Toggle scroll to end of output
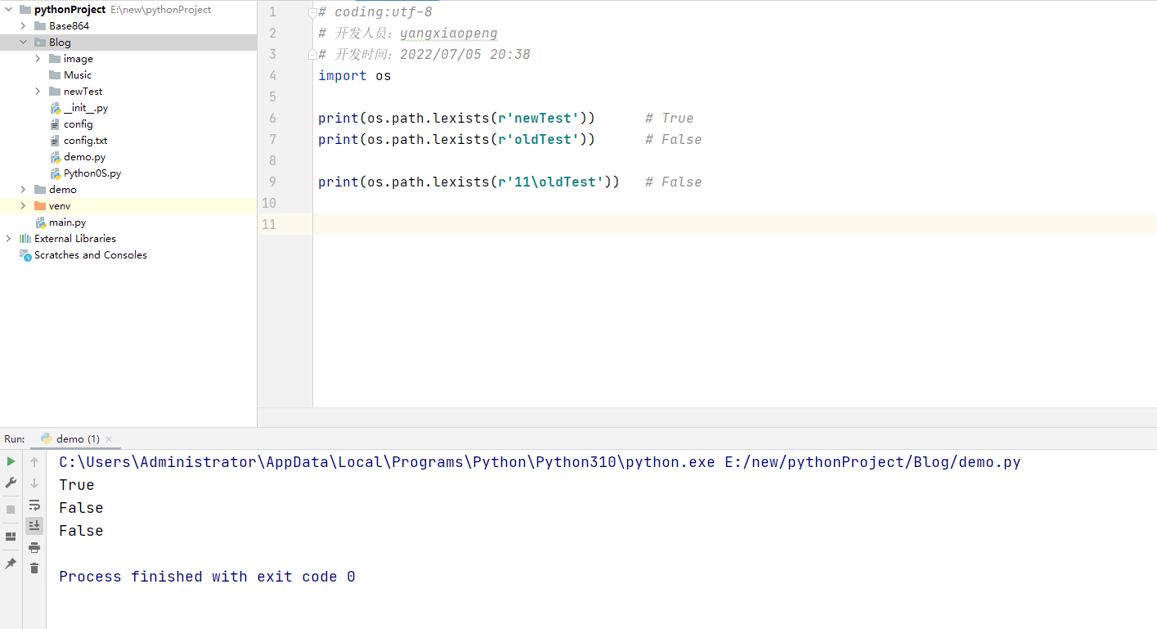Viewport: 1157px width, 629px height. point(34,526)
